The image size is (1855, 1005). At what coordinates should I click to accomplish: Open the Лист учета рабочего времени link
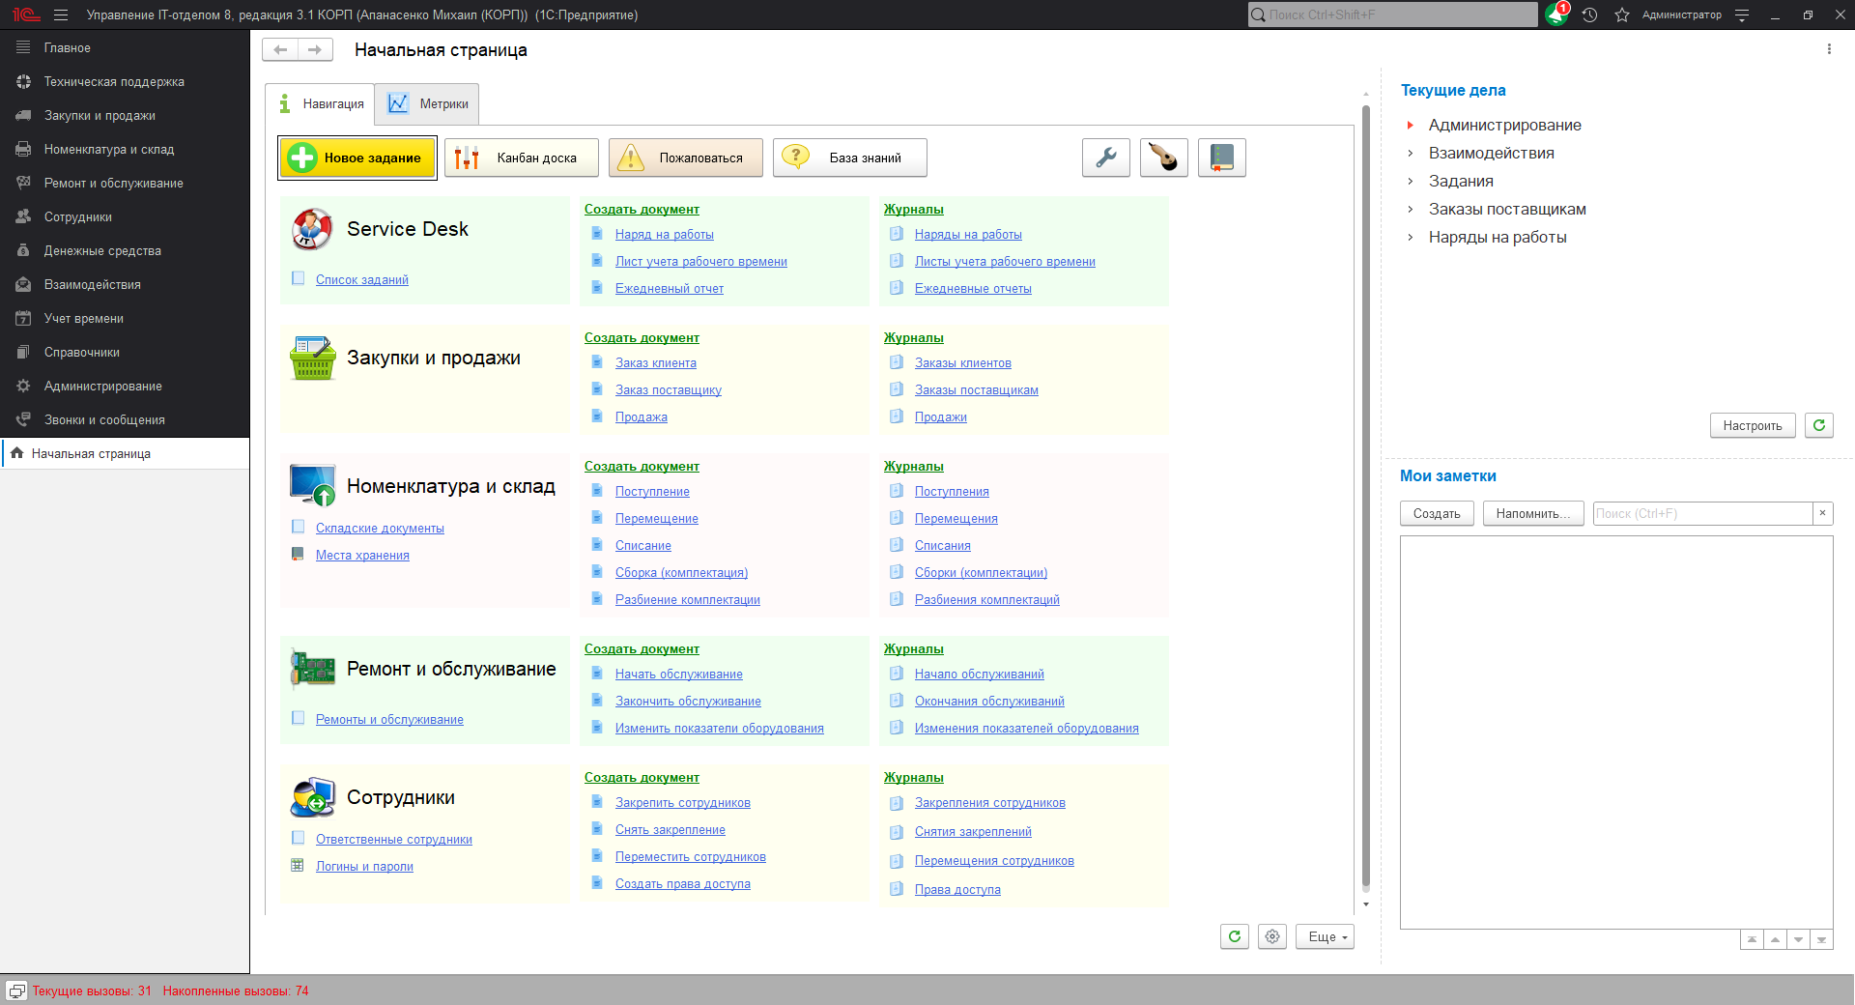pos(700,262)
